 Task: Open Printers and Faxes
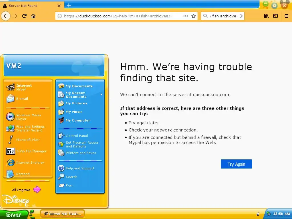(80, 153)
